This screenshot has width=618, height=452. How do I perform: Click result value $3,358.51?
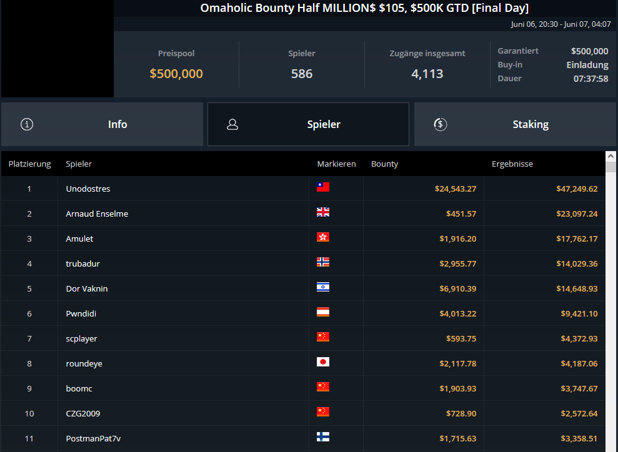click(x=579, y=439)
